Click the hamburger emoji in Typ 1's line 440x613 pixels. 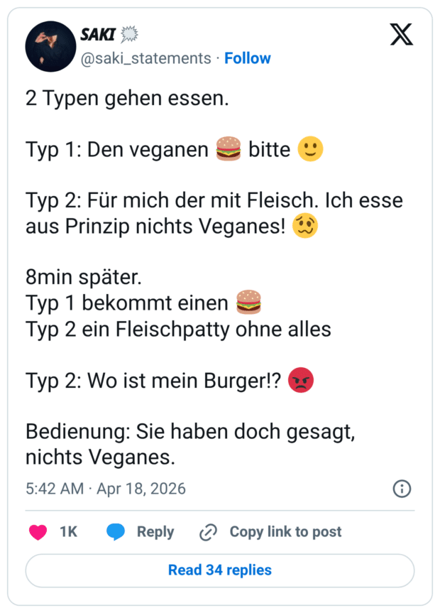[227, 149]
